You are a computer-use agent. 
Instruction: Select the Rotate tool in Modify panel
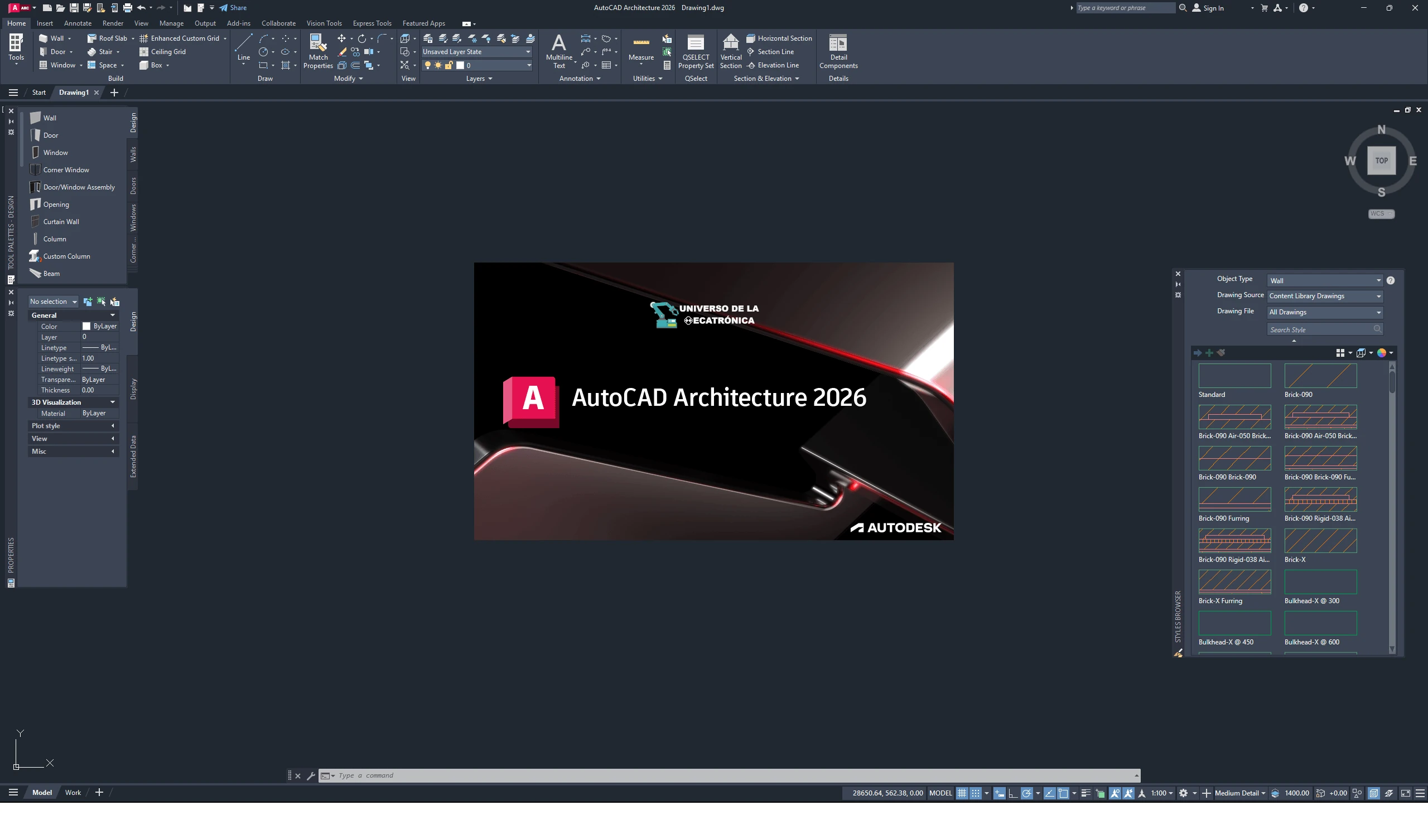tap(362, 38)
